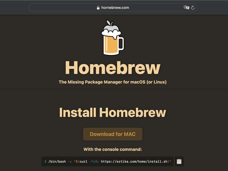
Task: Click the lock icon beside hornebnew.com
Action: tap(98, 8)
